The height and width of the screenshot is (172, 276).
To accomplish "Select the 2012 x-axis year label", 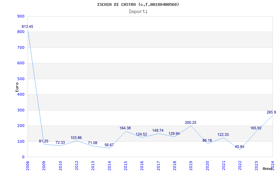I will coord(77,166).
